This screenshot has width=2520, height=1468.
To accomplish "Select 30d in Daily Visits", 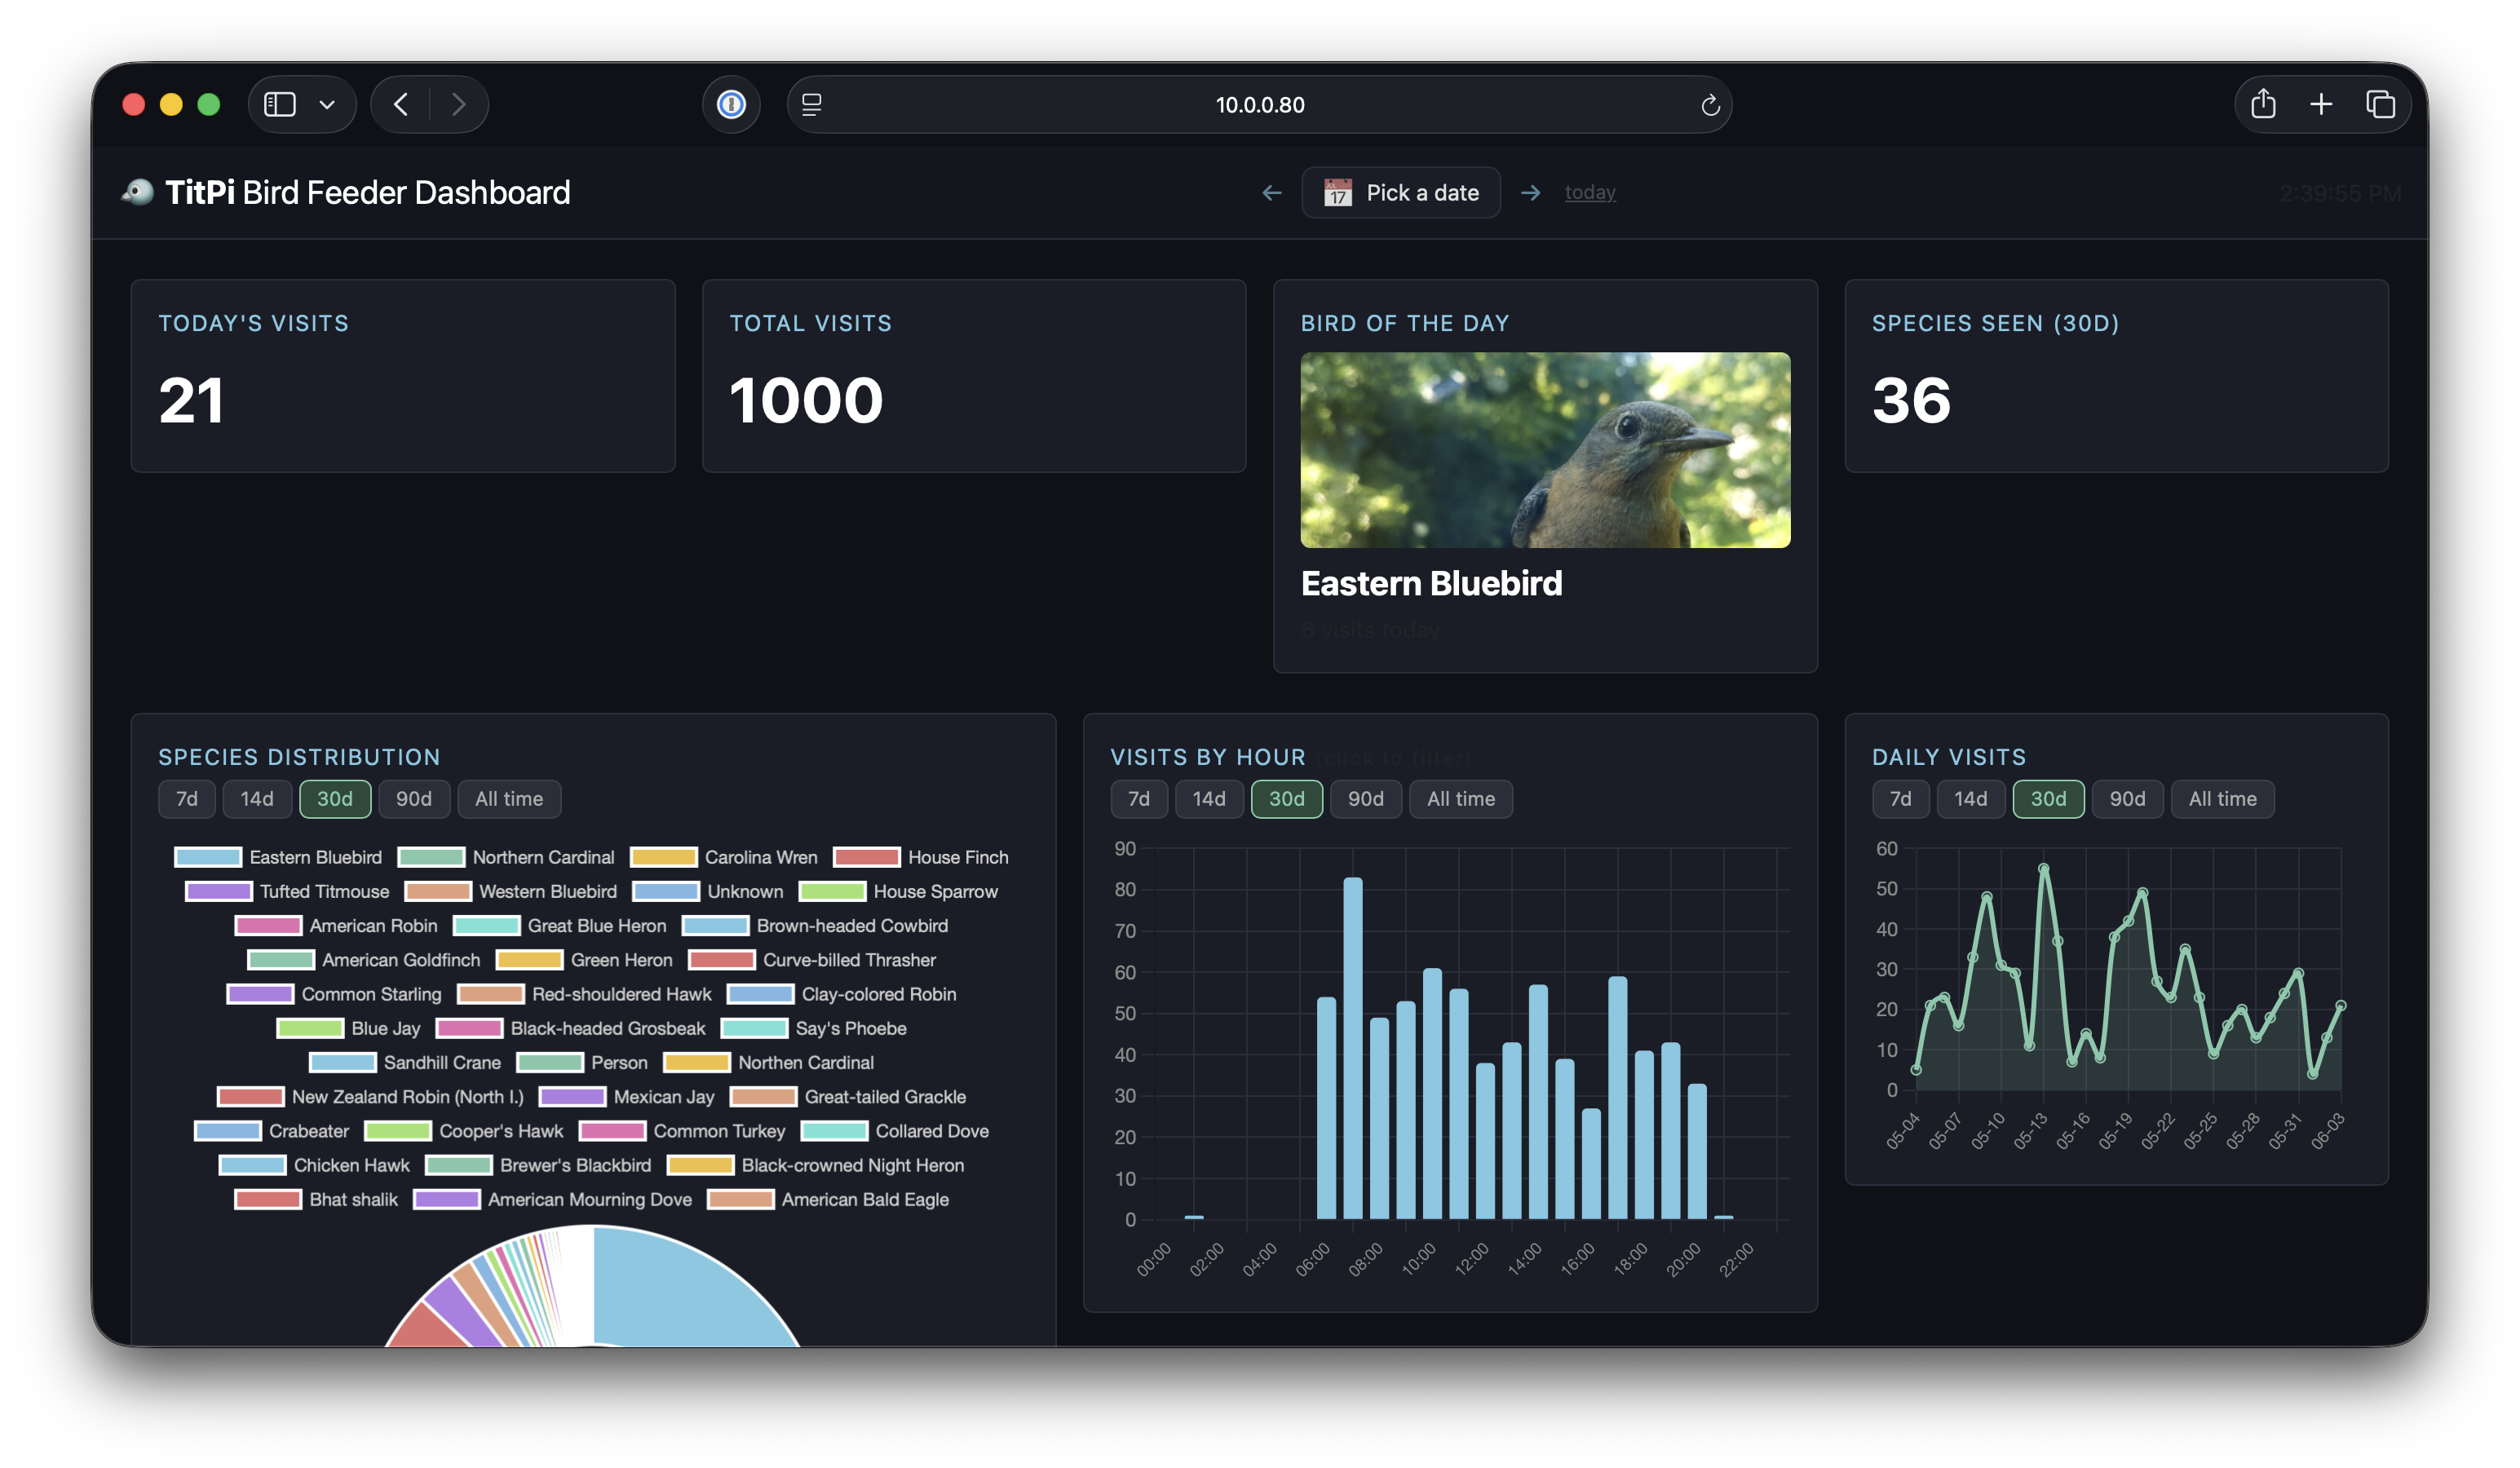I will coord(2049,798).
